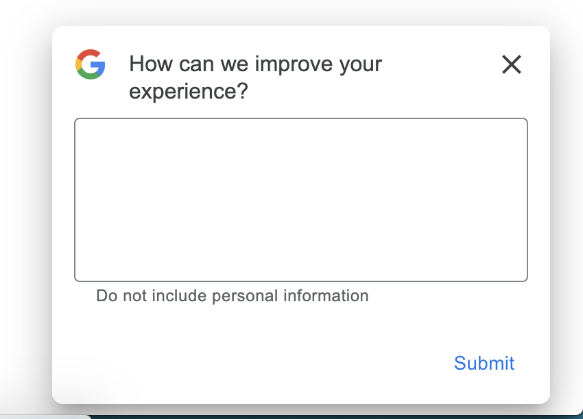Image resolution: width=583 pixels, height=419 pixels.
Task: Submit the feedback form
Action: point(484,363)
